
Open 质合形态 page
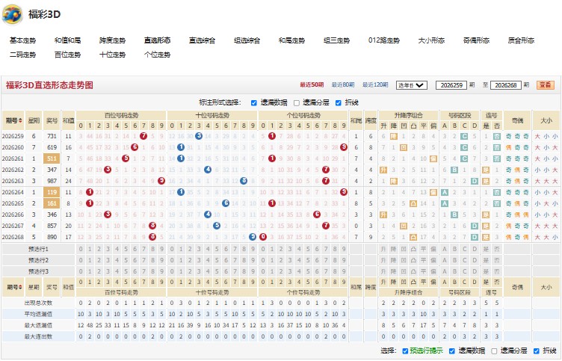[521, 40]
